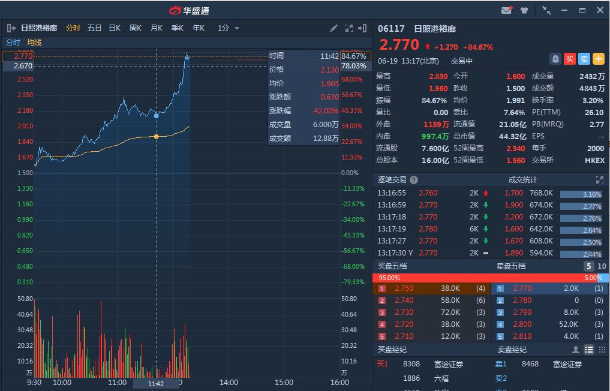Switch broker queue to grid view
This screenshot has height=391, width=610.
[601, 350]
